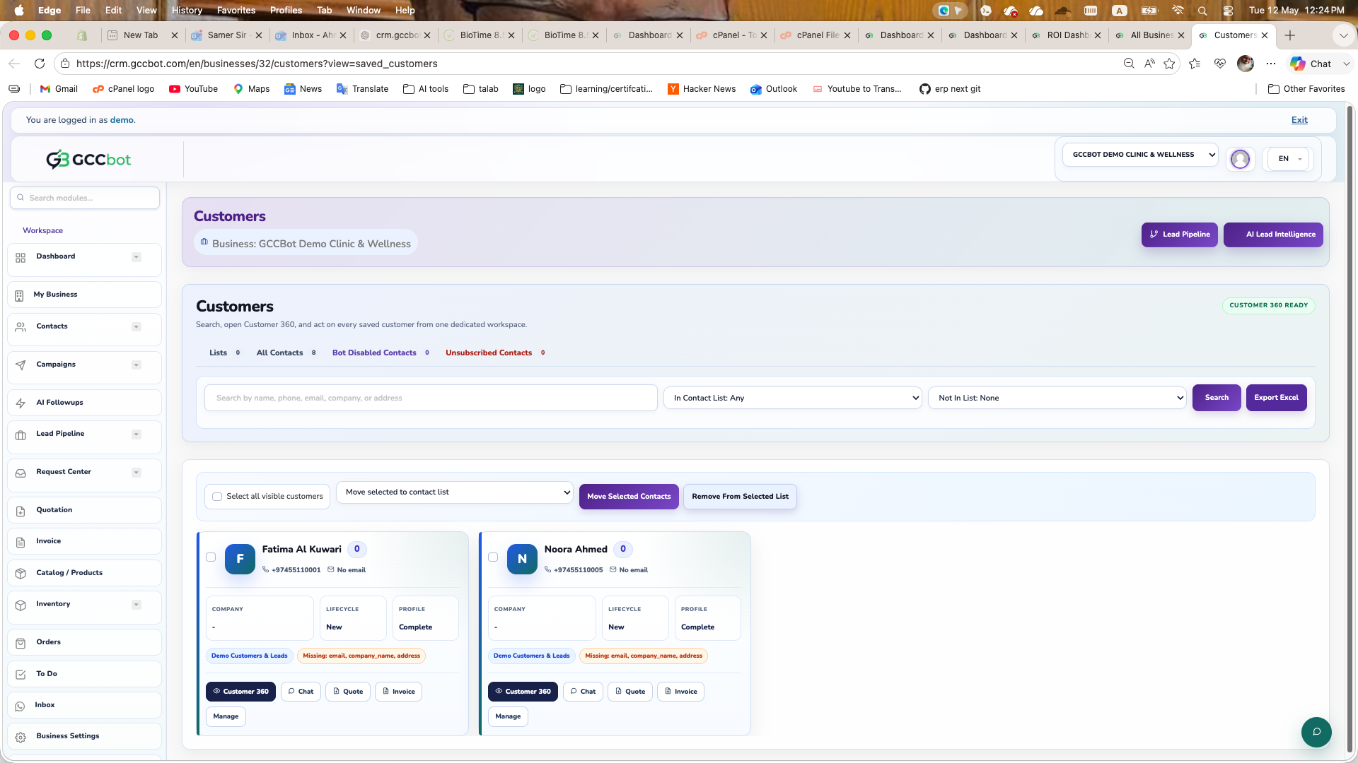The width and height of the screenshot is (1358, 763).
Task: Open the floating chat bubble icon
Action: 1316,732
